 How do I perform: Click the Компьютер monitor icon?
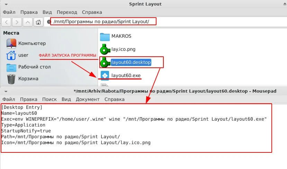point(11,44)
